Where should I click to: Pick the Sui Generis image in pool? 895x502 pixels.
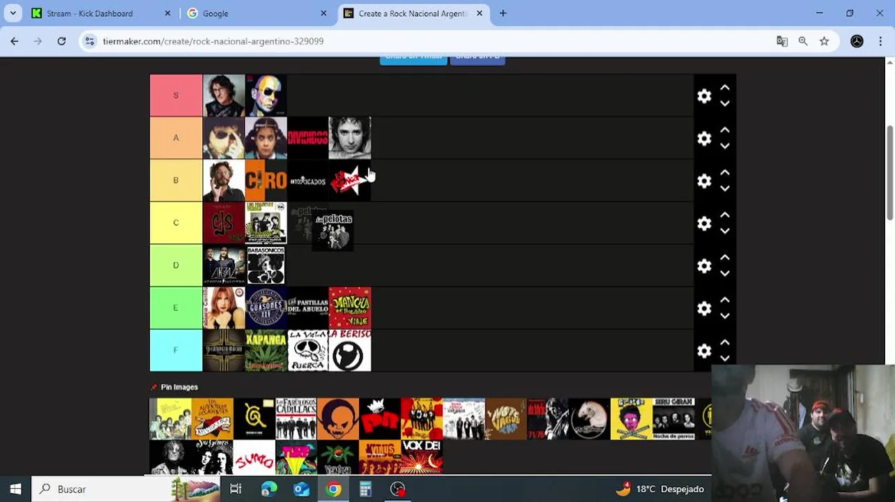tap(213, 457)
